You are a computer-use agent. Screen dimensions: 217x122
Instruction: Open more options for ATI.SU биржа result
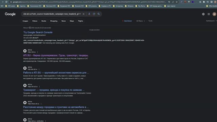point(38,52)
